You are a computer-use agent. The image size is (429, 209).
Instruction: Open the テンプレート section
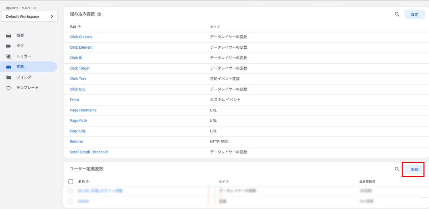[28, 88]
